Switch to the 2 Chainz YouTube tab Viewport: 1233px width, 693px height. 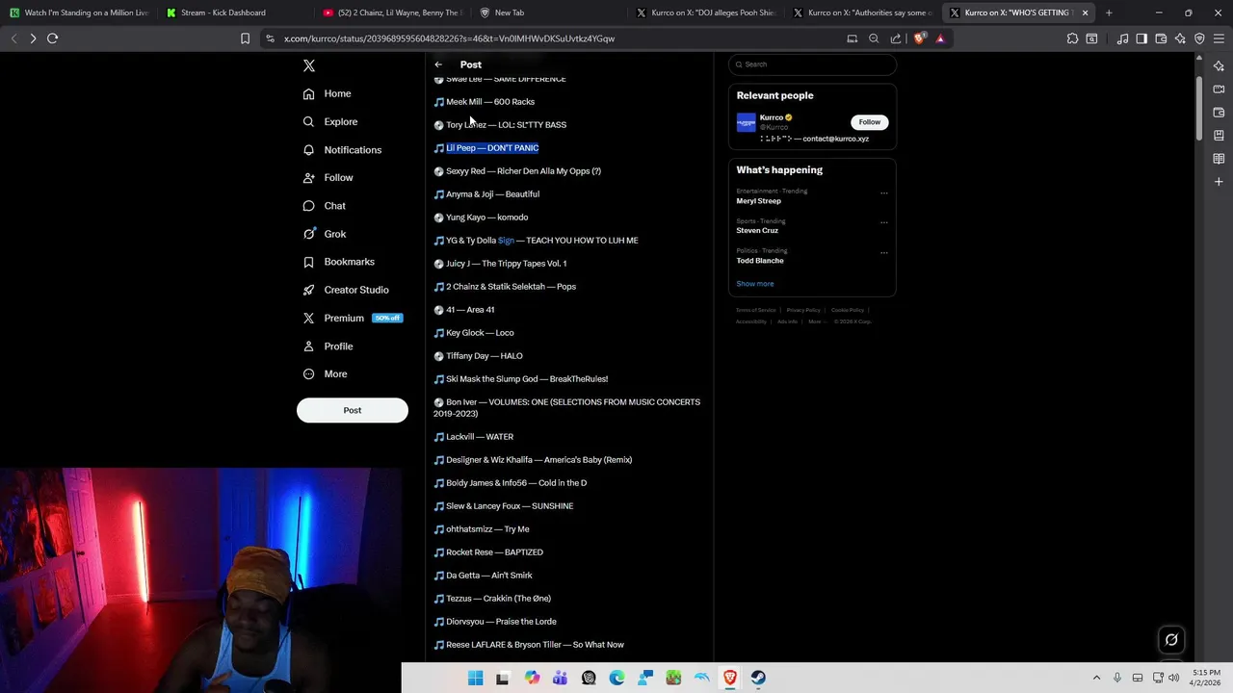click(393, 13)
